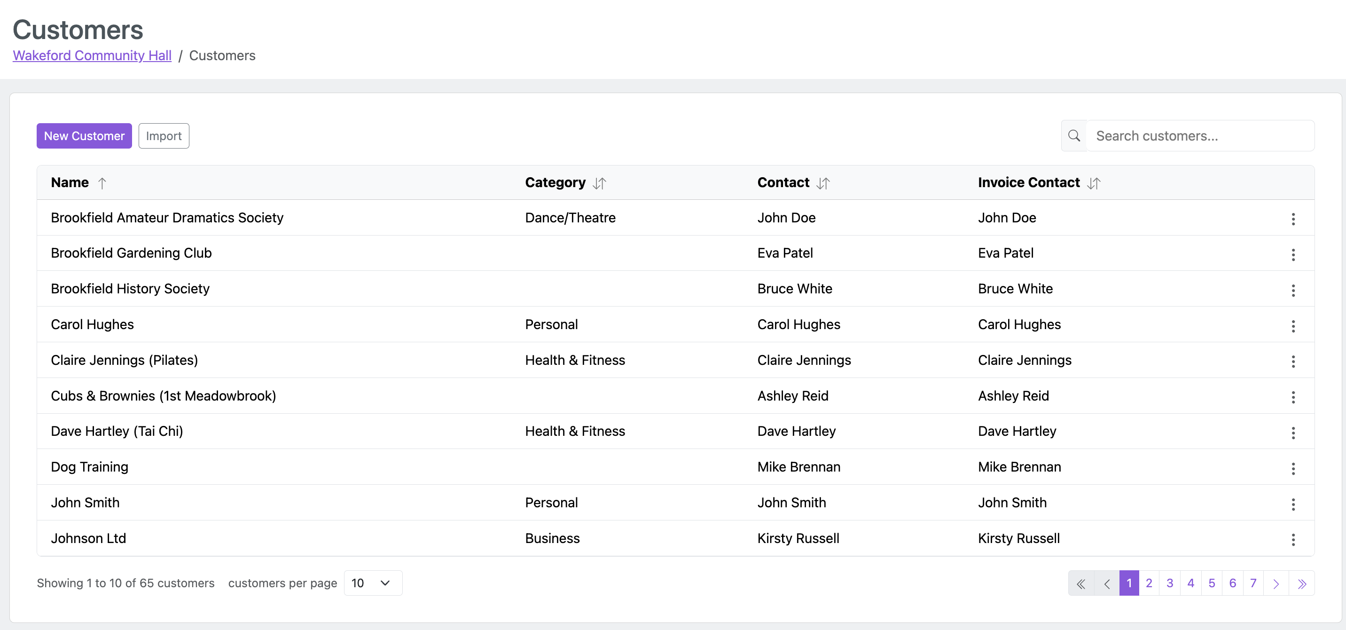Sort by the Contact column arrows
Viewport: 1346px width, 630px height.
(823, 183)
